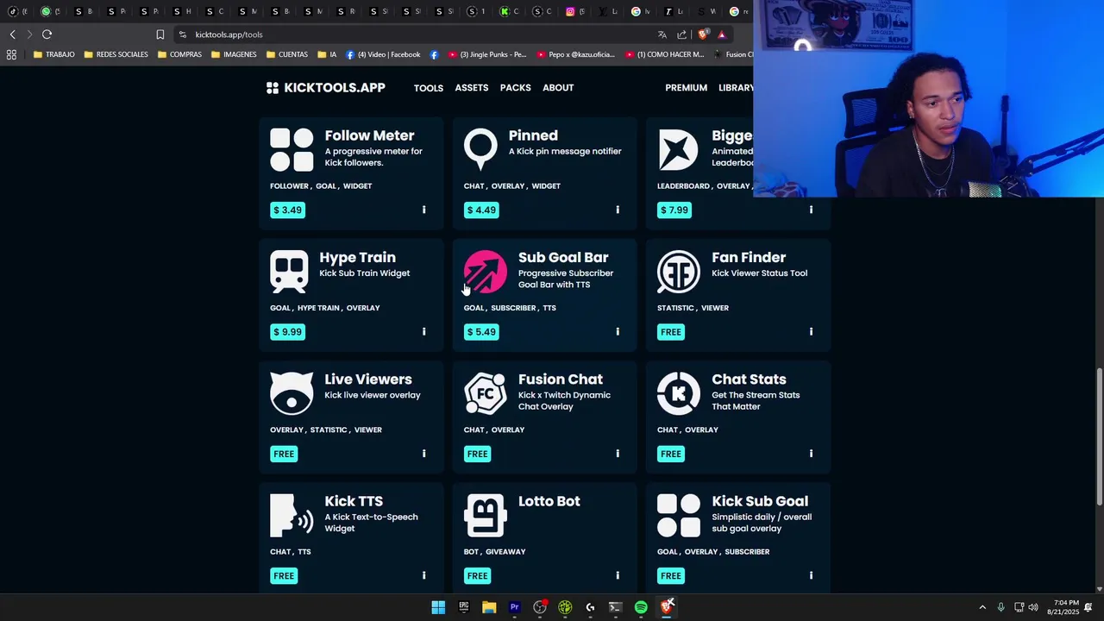Open info icon on the Follow Meter card
Viewport: 1104px width, 621px height.
pos(423,210)
